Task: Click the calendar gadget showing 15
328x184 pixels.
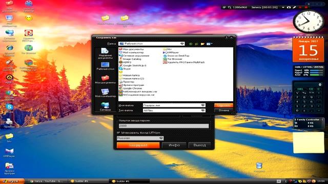Action: (x=309, y=50)
